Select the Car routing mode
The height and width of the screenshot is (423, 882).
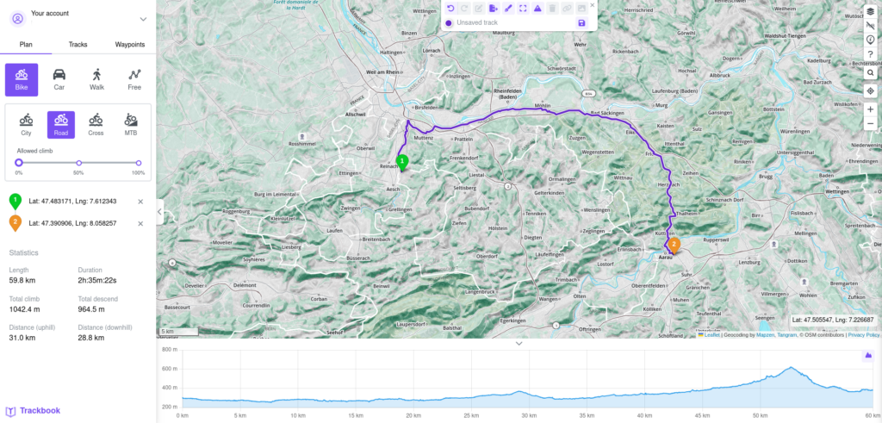(59, 80)
